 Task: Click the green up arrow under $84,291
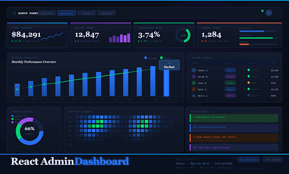[x=12, y=41]
